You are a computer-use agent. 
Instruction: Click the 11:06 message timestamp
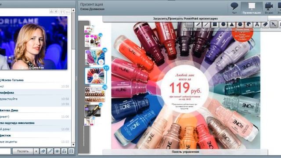pyautogui.click(x=65, y=117)
